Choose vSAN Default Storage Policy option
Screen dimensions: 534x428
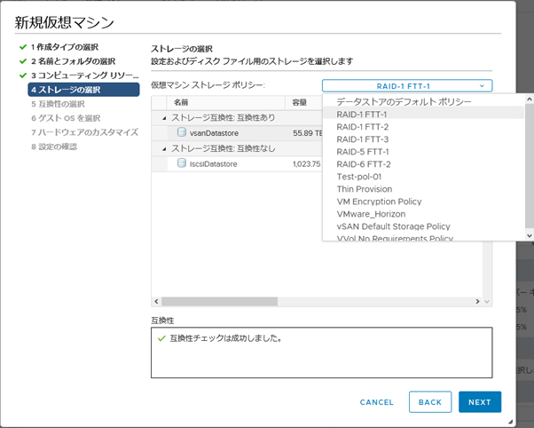394,226
